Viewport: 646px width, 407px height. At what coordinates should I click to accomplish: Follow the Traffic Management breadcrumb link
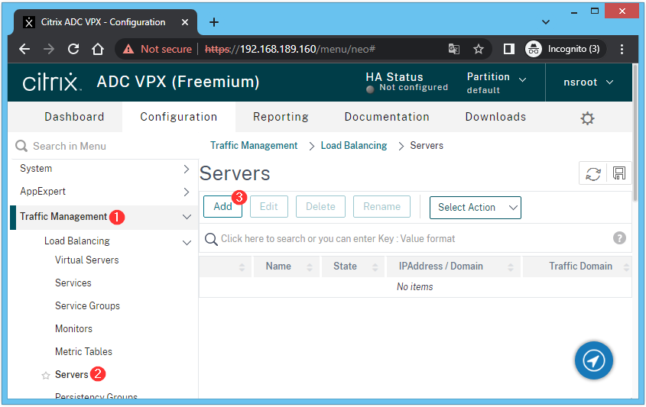254,146
